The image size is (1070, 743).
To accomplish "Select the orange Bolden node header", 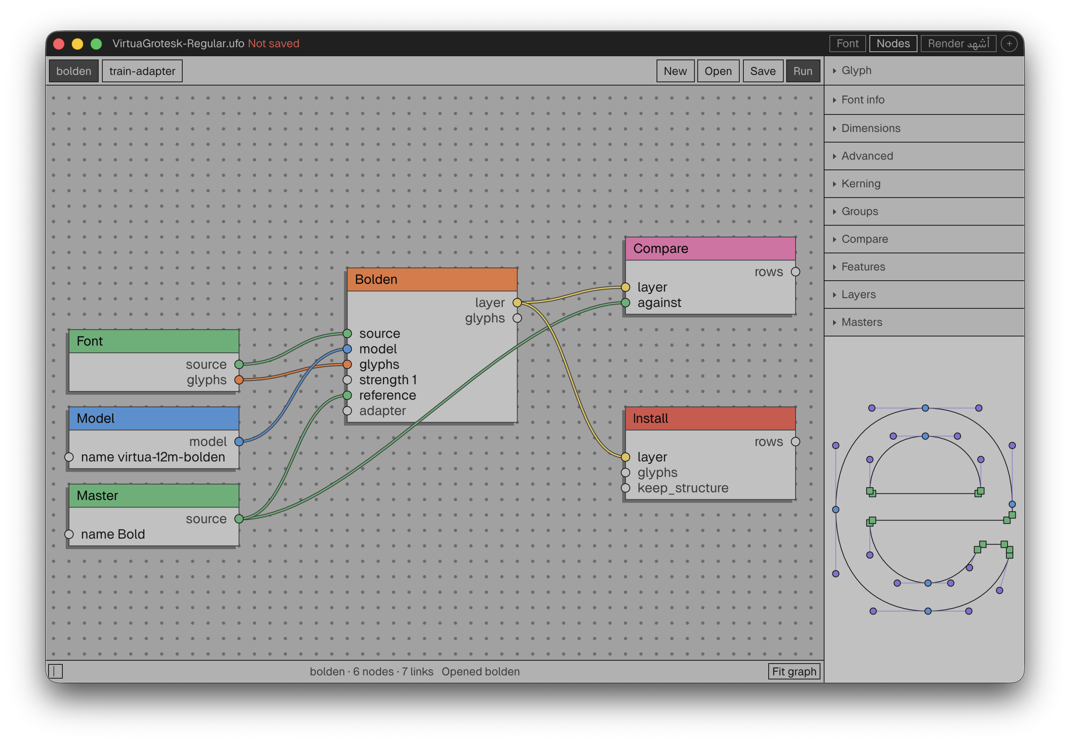I will 432,279.
